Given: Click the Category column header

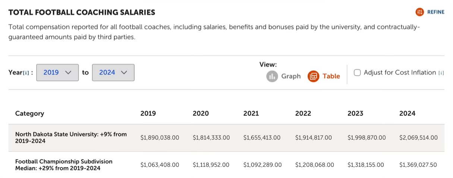Looking at the screenshot, I should [x=29, y=114].
